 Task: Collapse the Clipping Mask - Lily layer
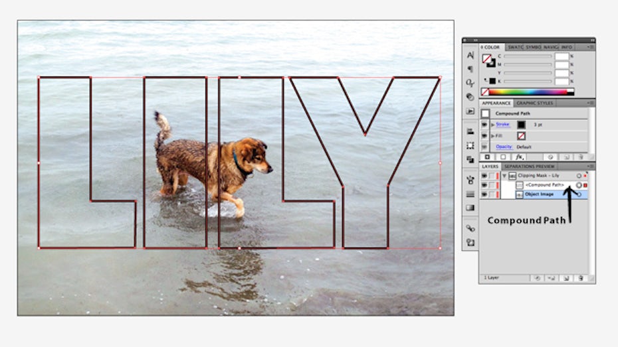503,176
